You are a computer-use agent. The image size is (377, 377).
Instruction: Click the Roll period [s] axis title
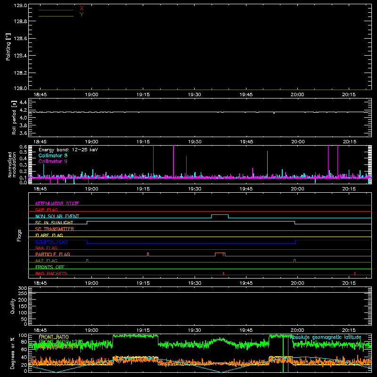14,117
